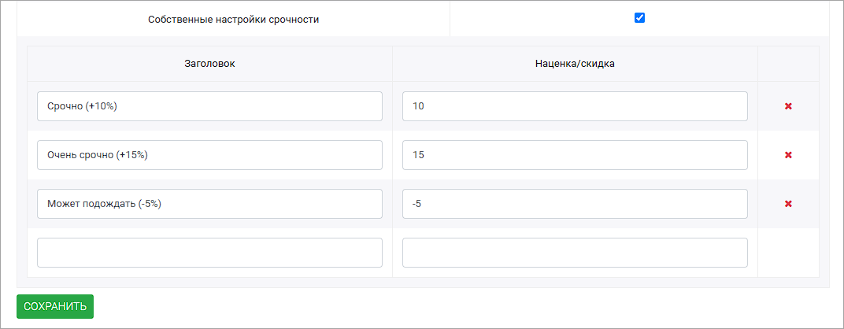
Task: Focus the 'Срочно (+10%)' title field
Action: 210,106
